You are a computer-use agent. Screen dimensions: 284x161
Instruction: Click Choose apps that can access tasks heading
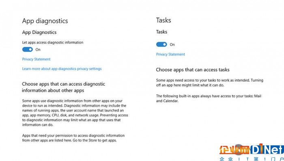tap(193, 70)
